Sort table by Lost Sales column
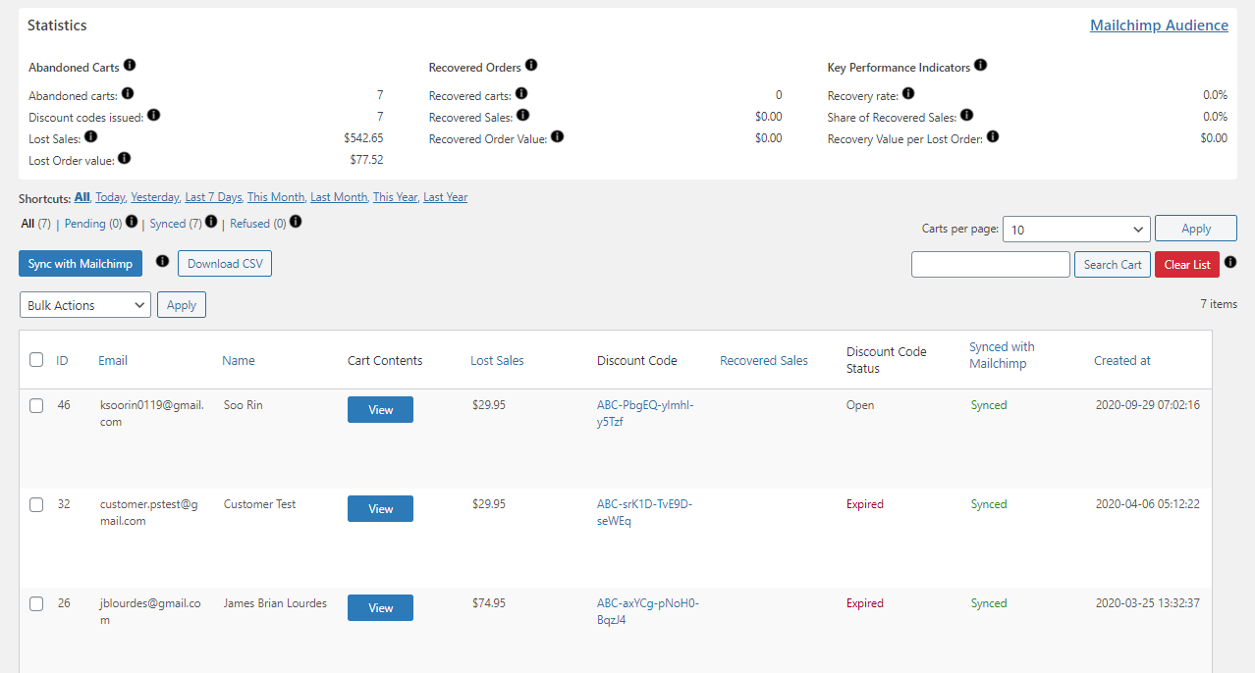This screenshot has width=1255, height=673. [x=497, y=360]
